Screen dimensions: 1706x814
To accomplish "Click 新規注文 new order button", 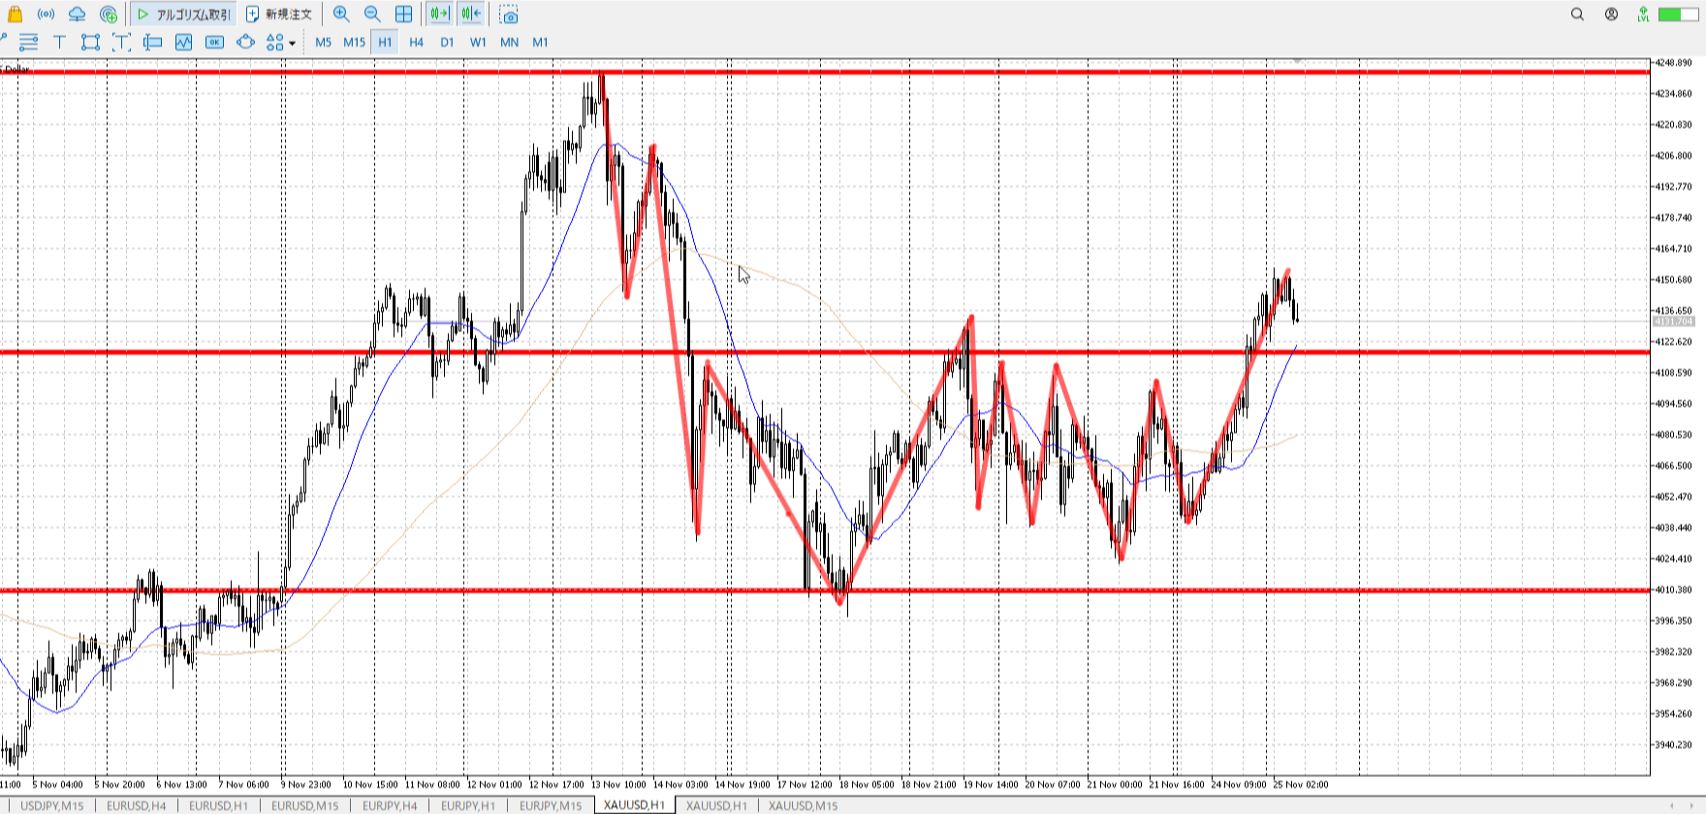I will (279, 15).
